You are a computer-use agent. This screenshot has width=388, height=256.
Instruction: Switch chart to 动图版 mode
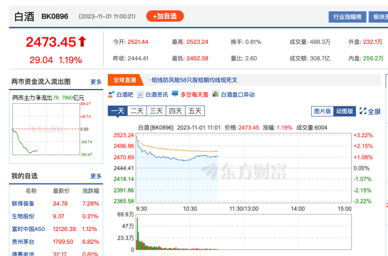click(345, 111)
